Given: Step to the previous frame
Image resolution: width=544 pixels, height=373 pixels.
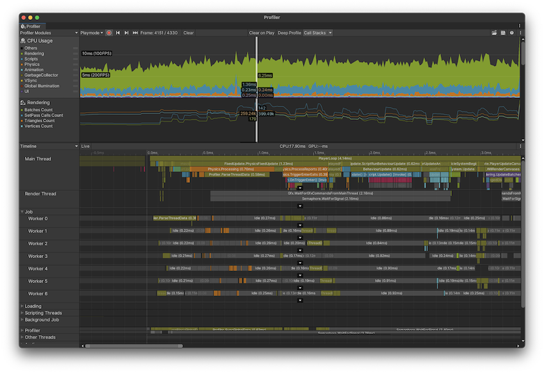Looking at the screenshot, I should 117,32.
